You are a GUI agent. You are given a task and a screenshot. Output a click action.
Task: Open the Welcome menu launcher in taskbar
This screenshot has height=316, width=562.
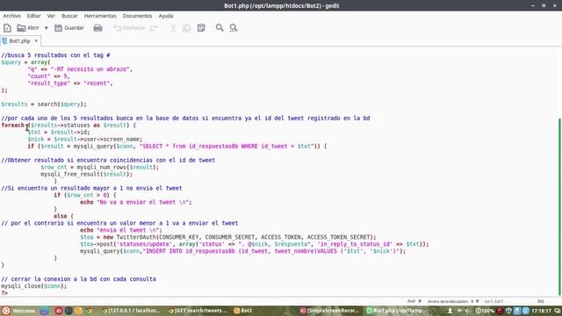coord(18,311)
